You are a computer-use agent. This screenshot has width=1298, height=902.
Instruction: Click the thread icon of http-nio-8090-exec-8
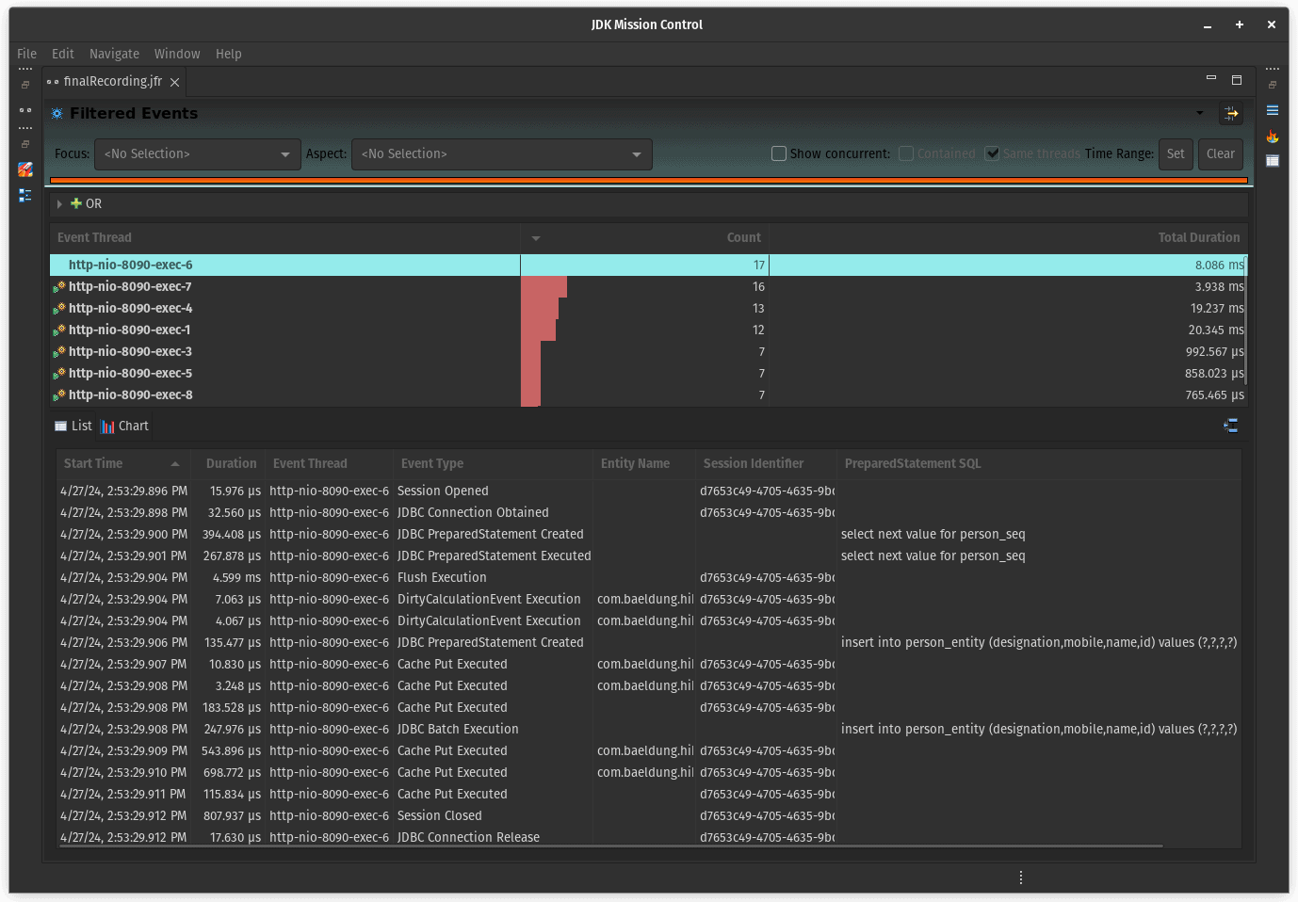[x=59, y=395]
